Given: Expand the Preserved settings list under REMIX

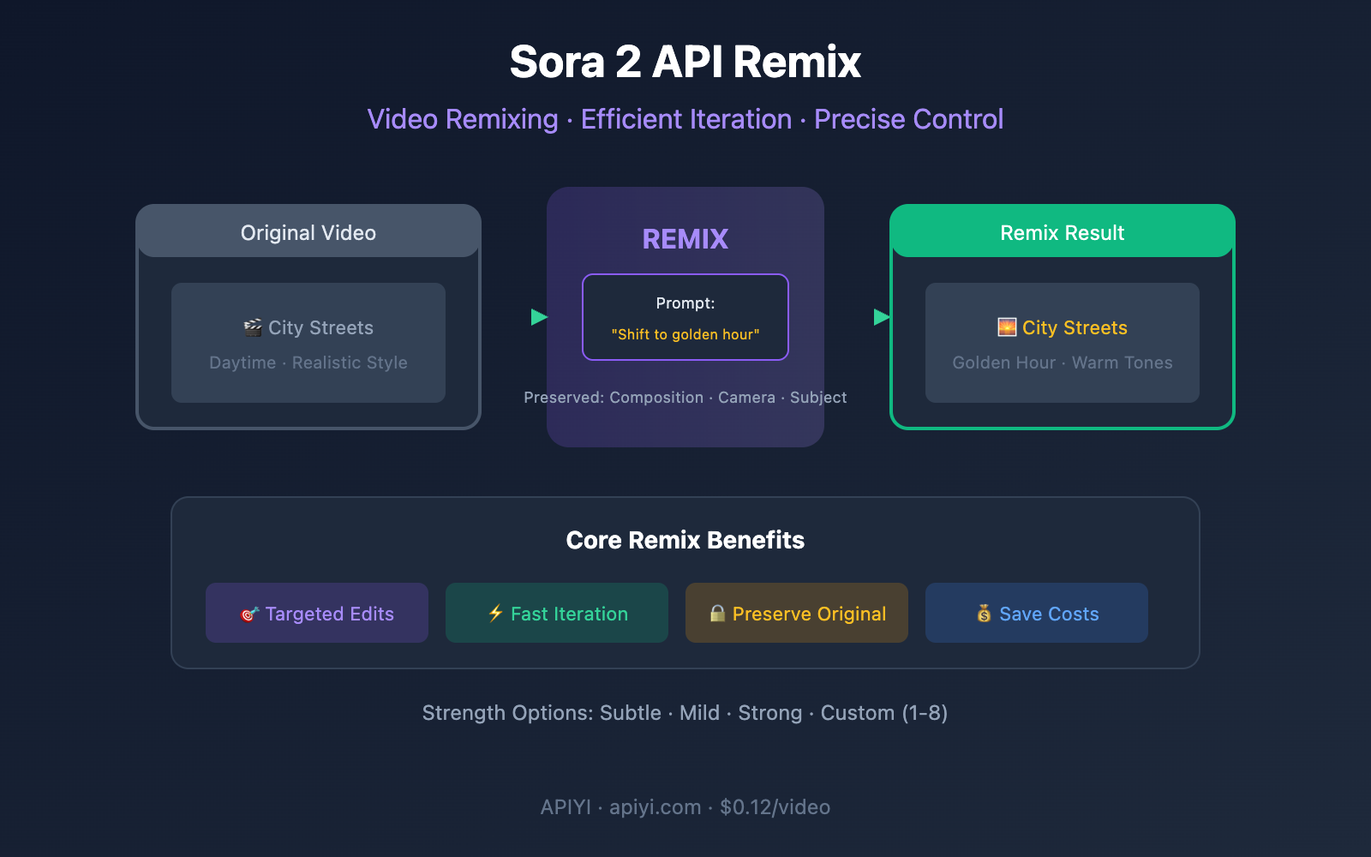Looking at the screenshot, I should pyautogui.click(x=685, y=397).
